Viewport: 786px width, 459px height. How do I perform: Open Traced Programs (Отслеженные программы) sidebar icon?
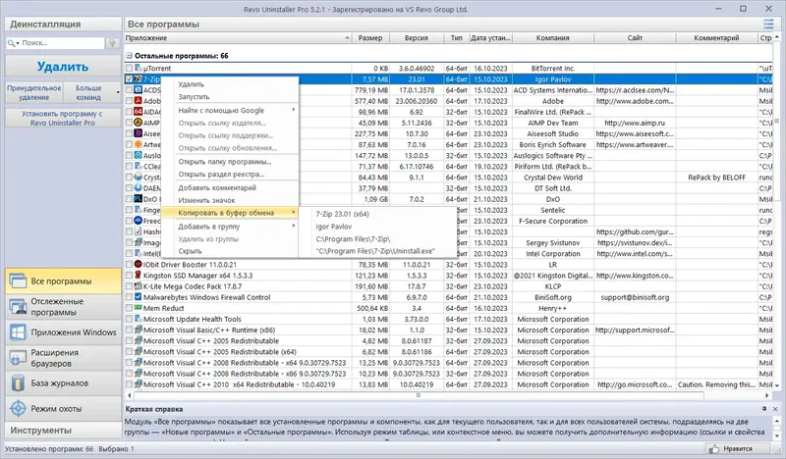click(x=18, y=306)
